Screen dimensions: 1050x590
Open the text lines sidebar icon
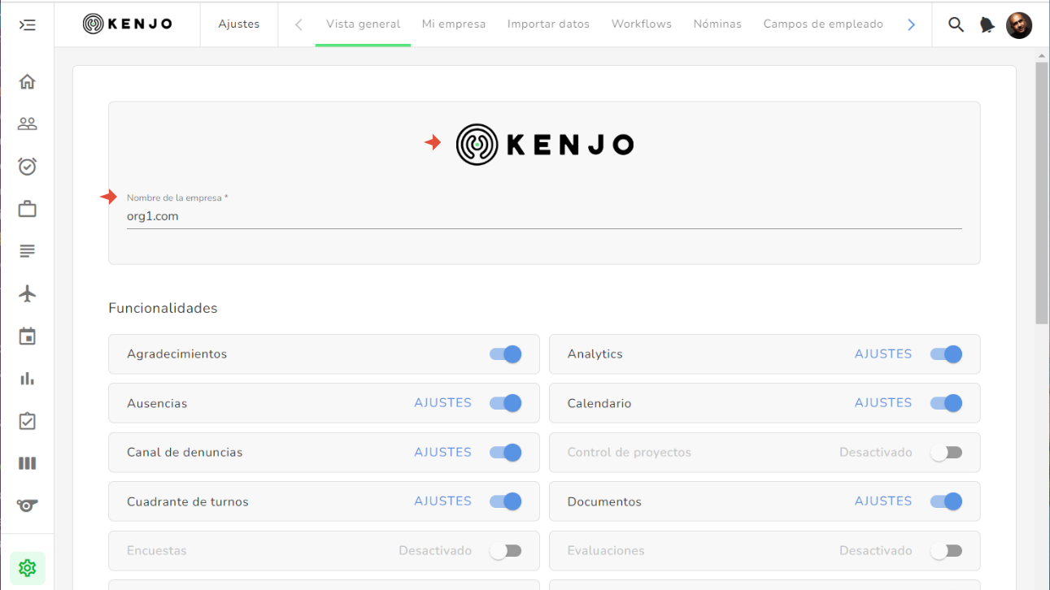pos(27,251)
